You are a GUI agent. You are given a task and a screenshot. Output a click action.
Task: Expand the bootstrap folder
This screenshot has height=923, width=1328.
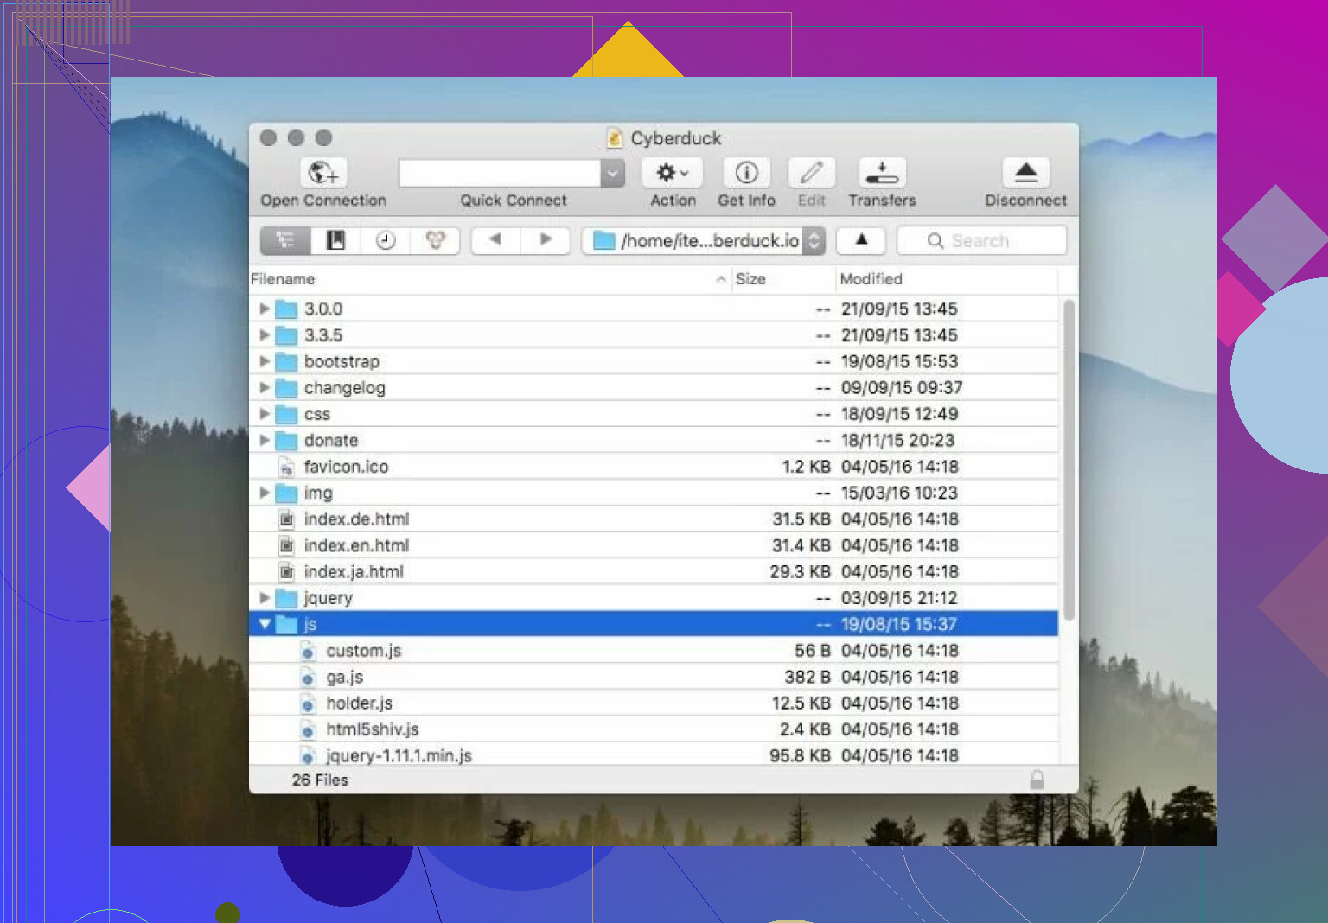point(265,361)
